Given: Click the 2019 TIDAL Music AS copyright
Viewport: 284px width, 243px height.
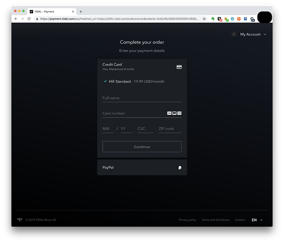Looking at the screenshot, I should [41, 220].
